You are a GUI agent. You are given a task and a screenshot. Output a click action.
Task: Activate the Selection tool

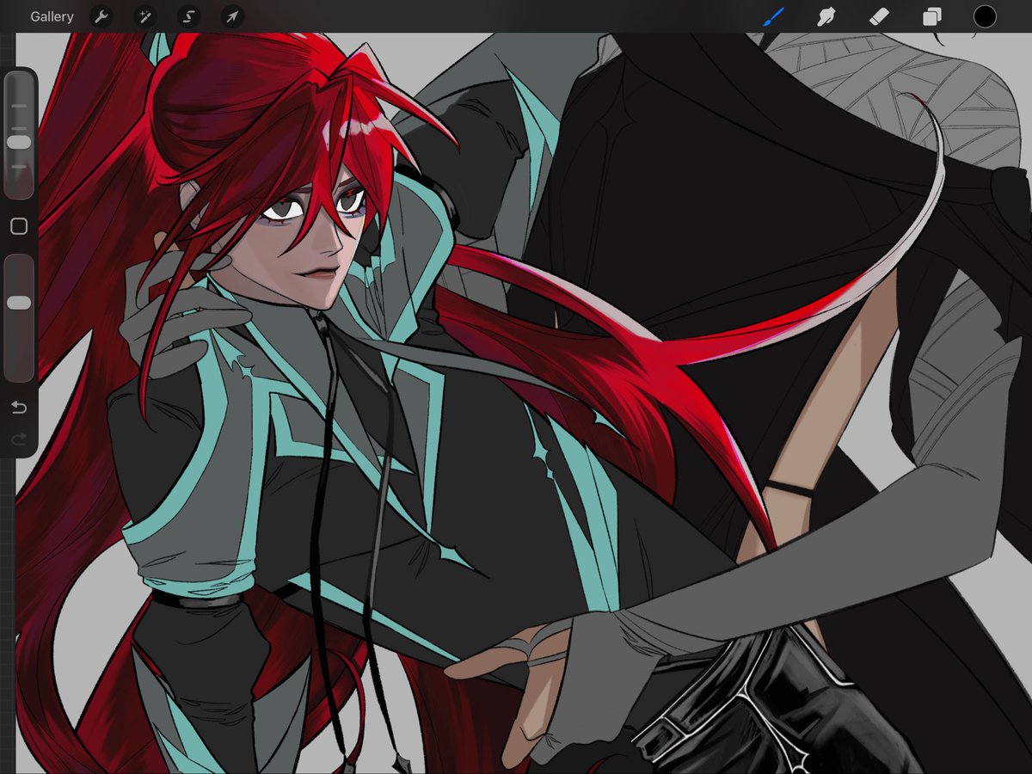(x=188, y=16)
